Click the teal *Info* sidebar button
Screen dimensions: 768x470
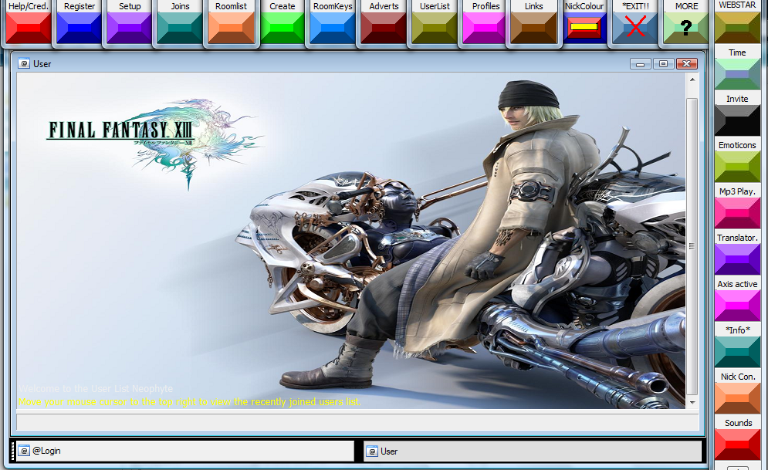tap(737, 351)
